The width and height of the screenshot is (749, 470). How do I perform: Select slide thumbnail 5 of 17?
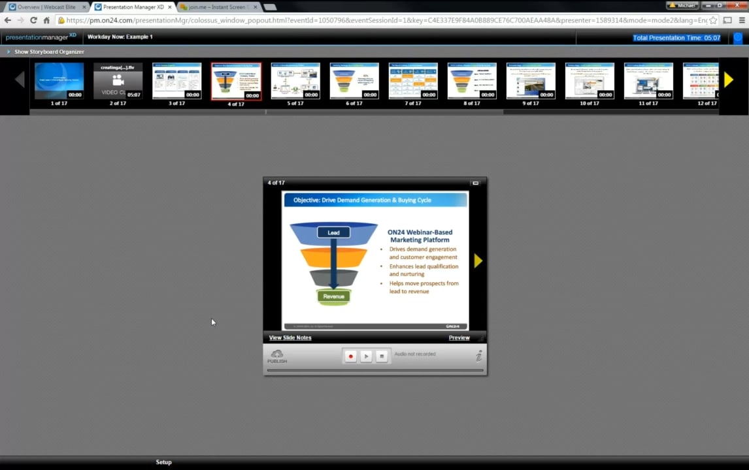tap(295, 81)
